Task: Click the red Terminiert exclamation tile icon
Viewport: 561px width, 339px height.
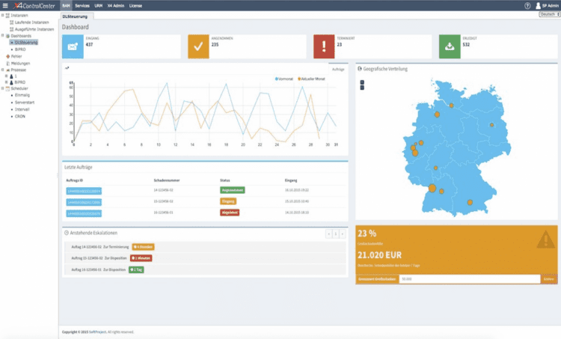Action: (x=324, y=46)
